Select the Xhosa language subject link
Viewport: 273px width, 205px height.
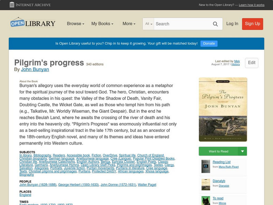pos(157,172)
